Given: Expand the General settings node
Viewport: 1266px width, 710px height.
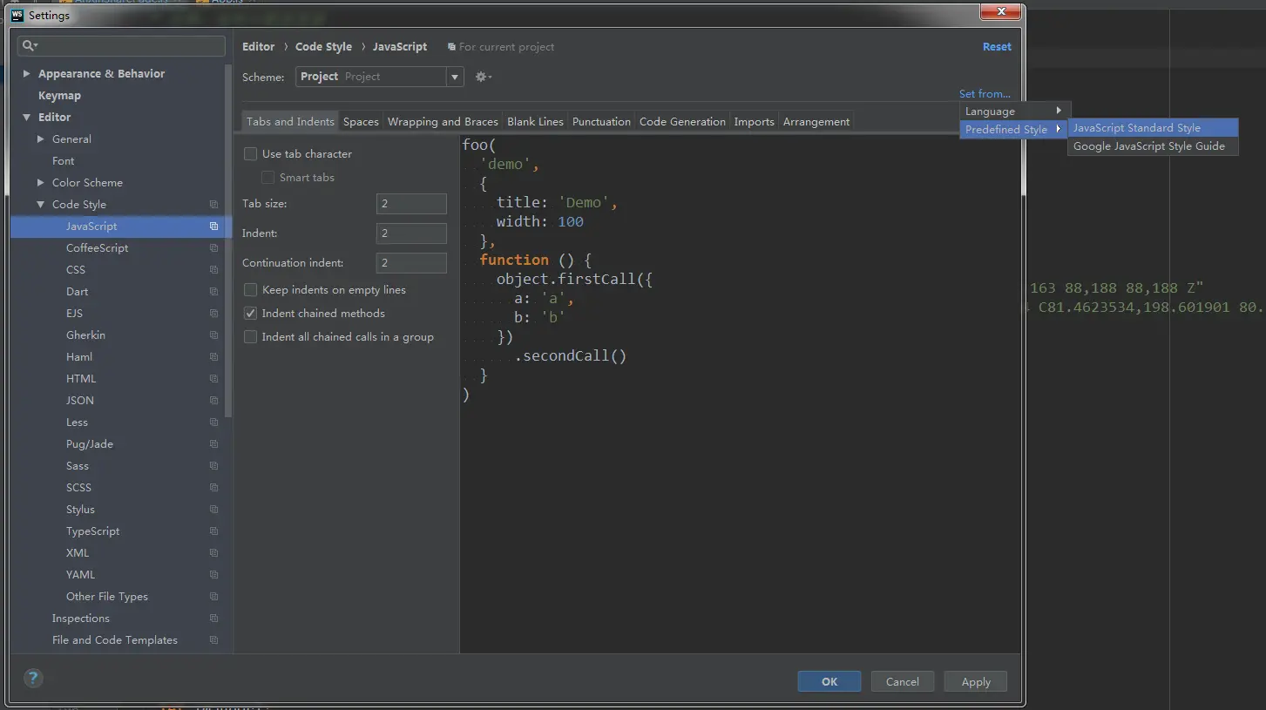Looking at the screenshot, I should [40, 139].
